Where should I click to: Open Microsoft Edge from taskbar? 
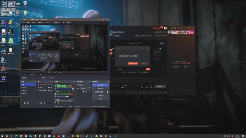16,136
